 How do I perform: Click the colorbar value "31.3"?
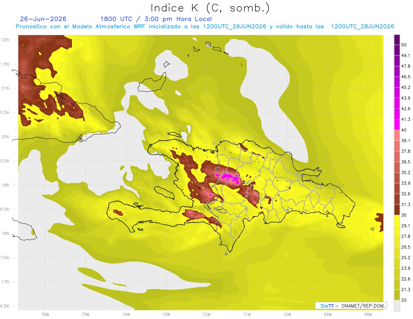pos(406,204)
